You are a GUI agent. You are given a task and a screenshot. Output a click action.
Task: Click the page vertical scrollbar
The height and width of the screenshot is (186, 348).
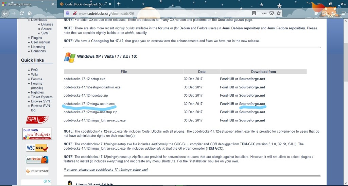pos(346,102)
